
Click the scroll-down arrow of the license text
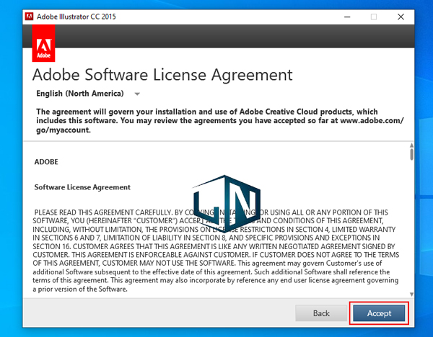(x=411, y=294)
